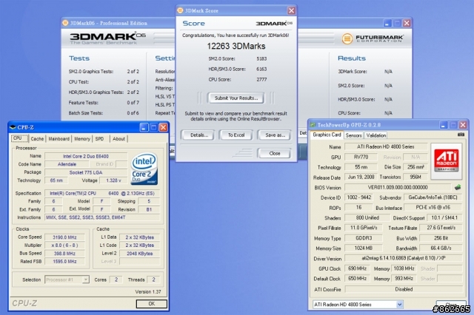
Task: Click the Details button in Score dialog
Action: [x=199, y=135]
